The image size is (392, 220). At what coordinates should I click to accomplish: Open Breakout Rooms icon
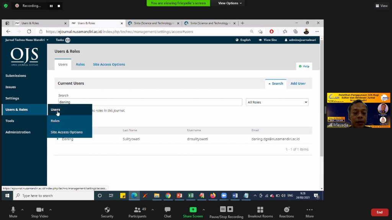pos(260,210)
